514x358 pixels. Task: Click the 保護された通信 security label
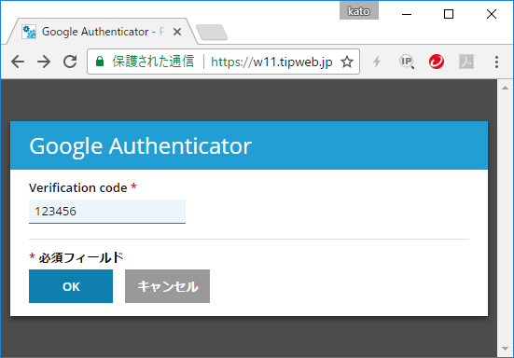coord(153,62)
